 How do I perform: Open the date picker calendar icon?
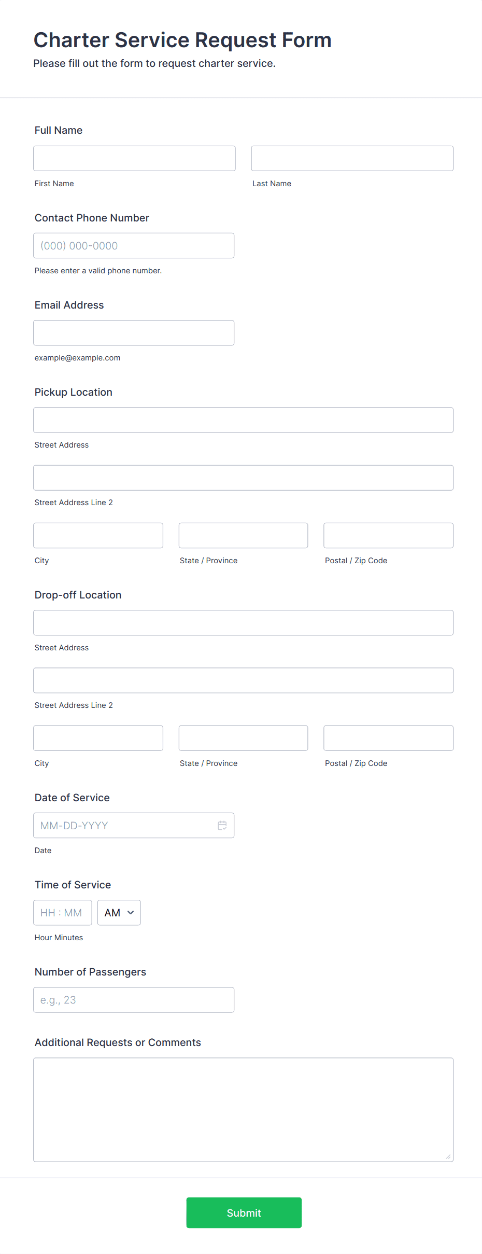(222, 825)
